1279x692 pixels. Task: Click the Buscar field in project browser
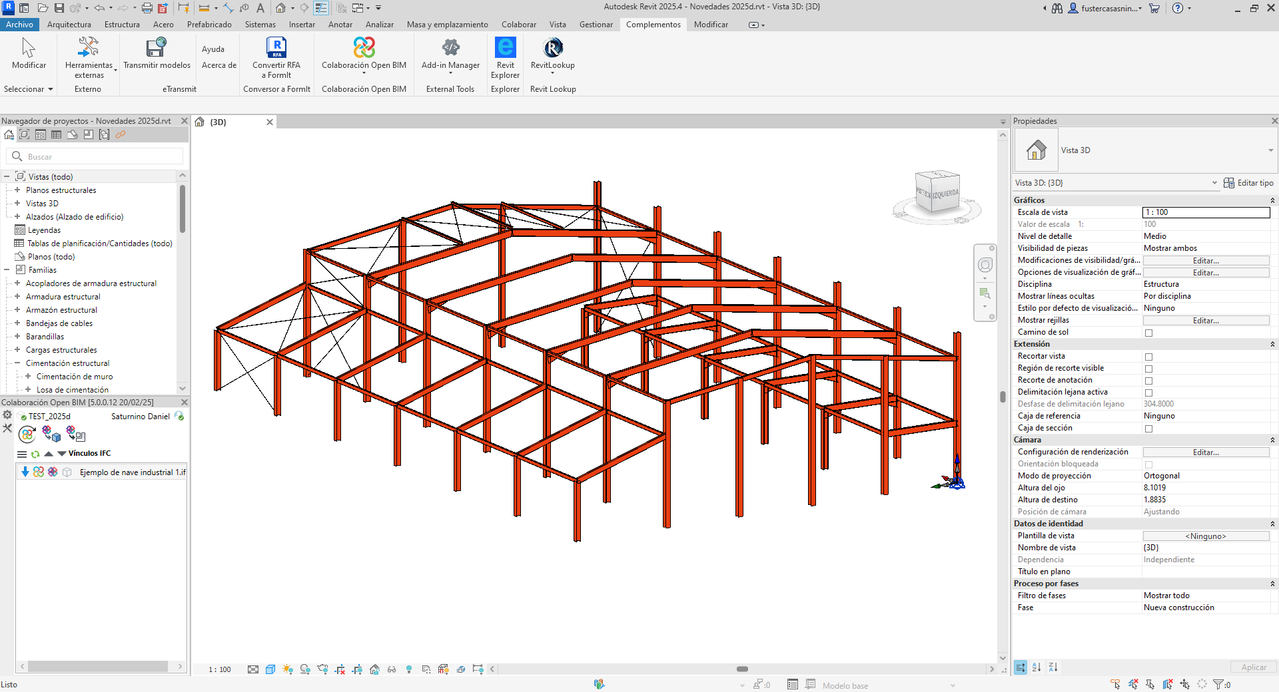[95, 156]
